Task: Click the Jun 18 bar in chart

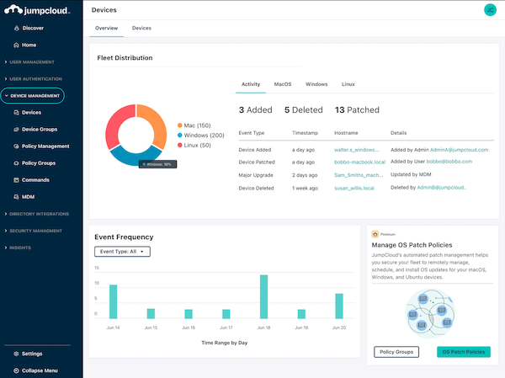Action: click(263, 296)
